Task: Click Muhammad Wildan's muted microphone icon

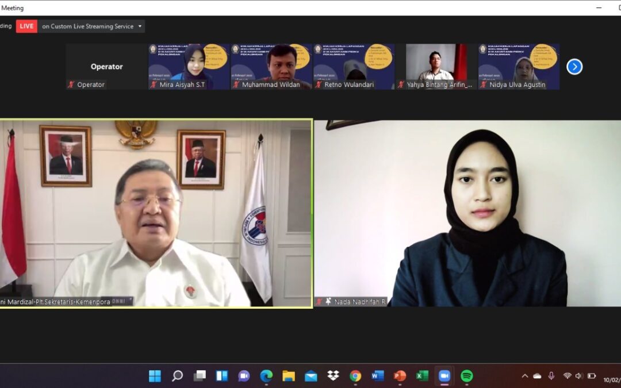Action: pos(236,84)
